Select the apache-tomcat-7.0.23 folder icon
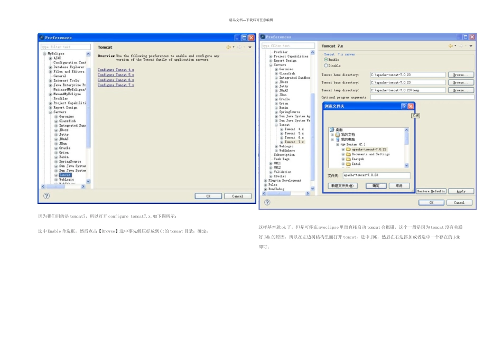The image size is (502, 355). point(348,149)
